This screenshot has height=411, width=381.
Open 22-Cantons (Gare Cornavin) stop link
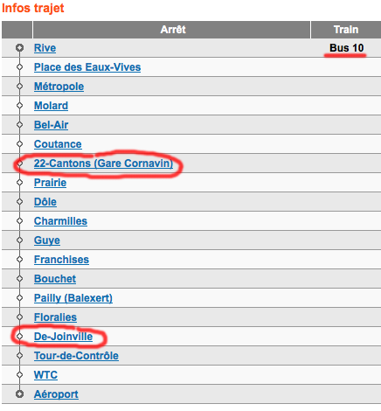coord(103,164)
